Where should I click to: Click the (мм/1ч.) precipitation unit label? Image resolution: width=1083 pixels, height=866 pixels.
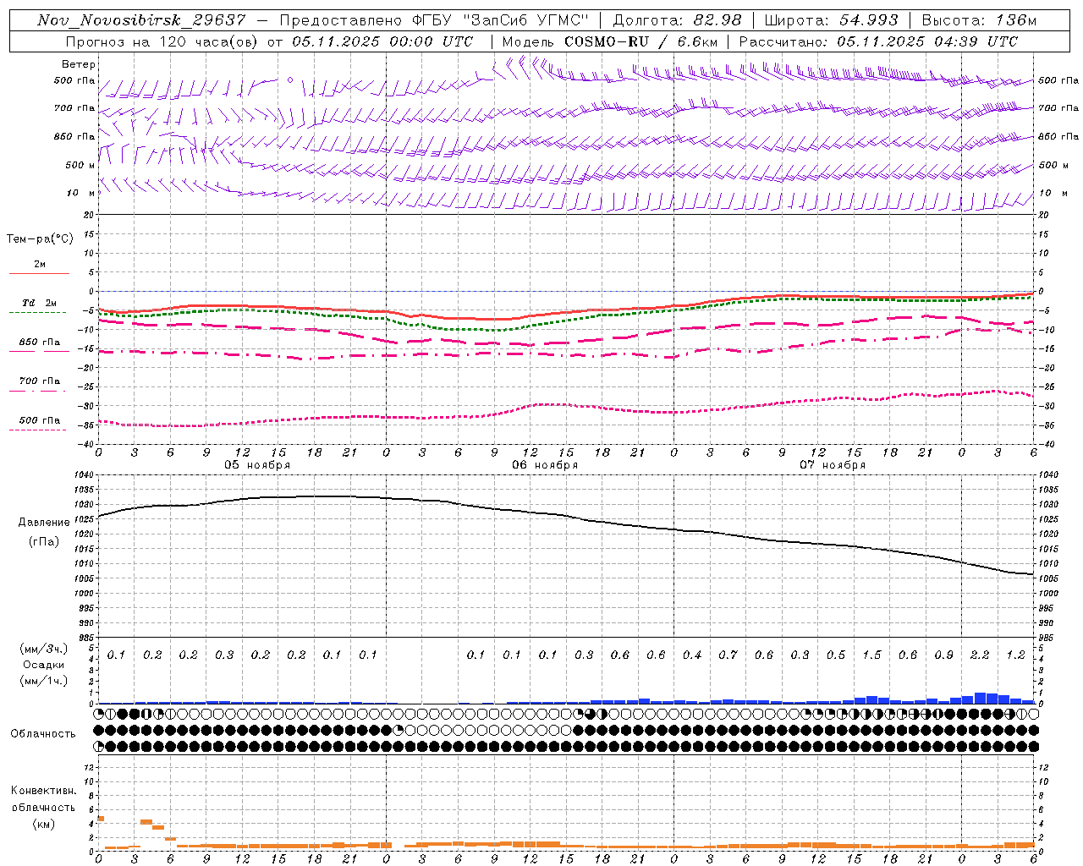[x=44, y=681]
